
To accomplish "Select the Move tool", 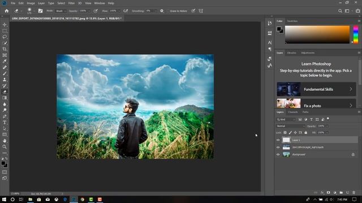I will click(5, 25).
